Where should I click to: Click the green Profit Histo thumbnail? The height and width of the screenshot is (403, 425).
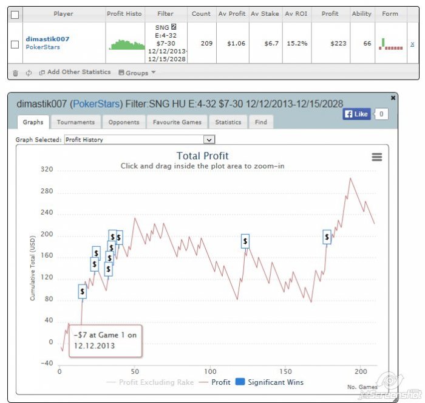coord(127,45)
